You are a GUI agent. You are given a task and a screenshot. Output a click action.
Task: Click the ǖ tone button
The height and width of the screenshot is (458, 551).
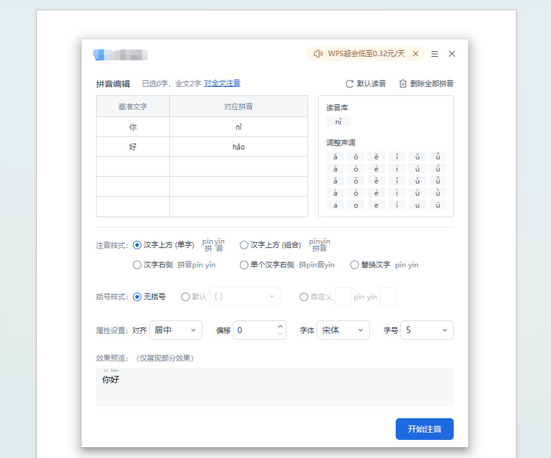coord(438,156)
